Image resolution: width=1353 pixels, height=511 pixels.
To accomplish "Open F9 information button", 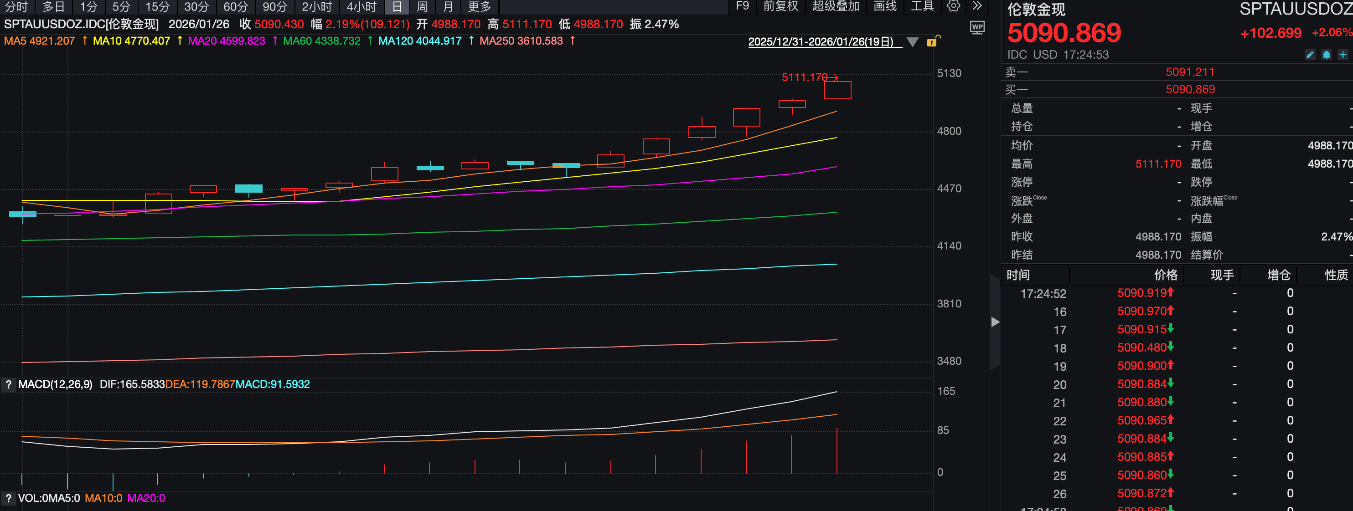I will [742, 6].
